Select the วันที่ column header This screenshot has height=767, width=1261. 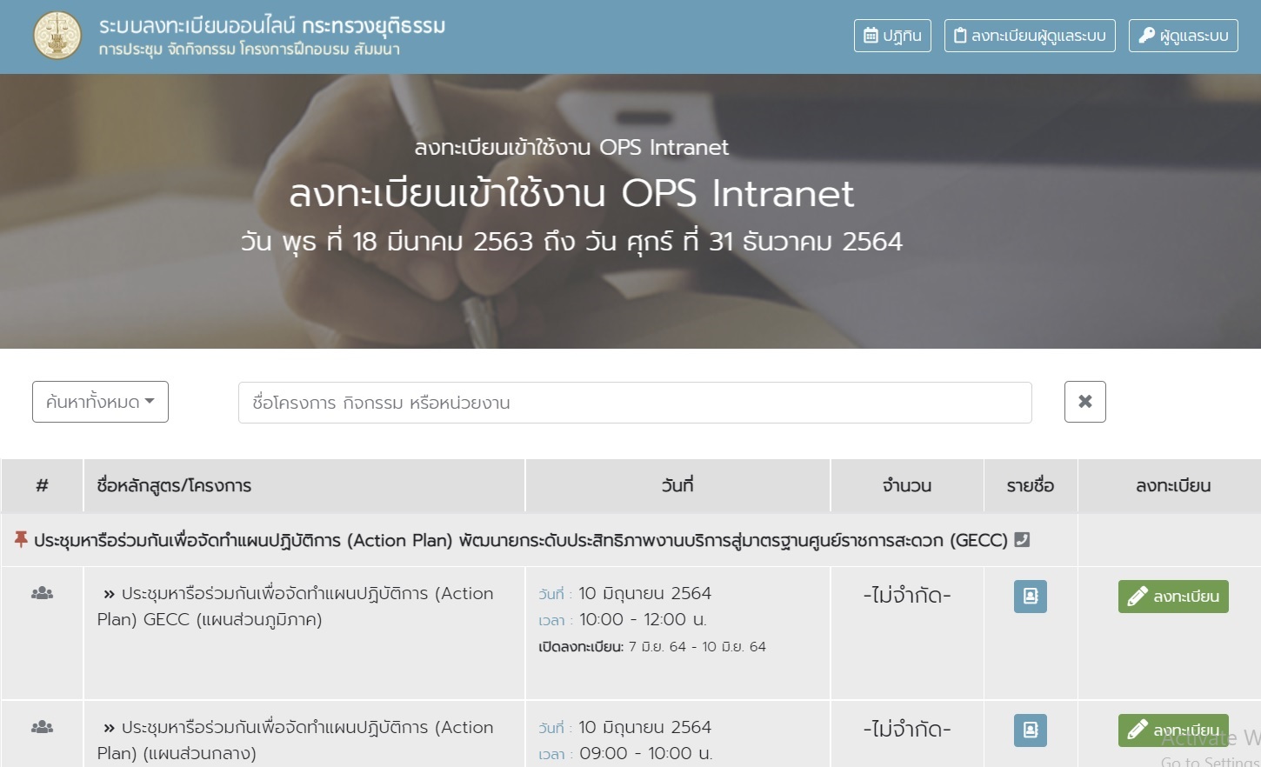[677, 485]
